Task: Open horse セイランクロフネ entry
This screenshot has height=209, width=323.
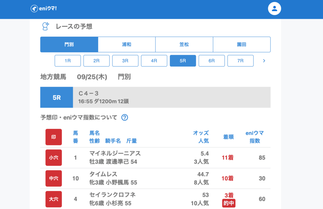Action: pos(112,195)
